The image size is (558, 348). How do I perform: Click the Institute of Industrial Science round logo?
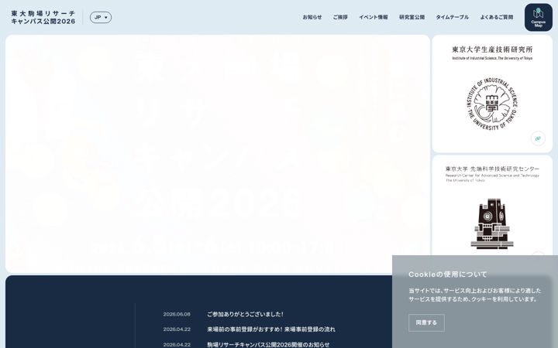pyautogui.click(x=492, y=104)
